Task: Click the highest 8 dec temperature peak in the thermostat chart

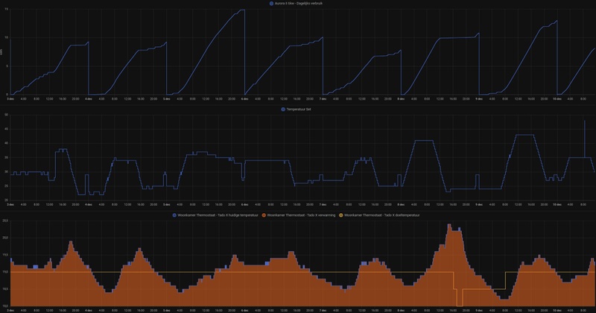Action: click(x=449, y=225)
